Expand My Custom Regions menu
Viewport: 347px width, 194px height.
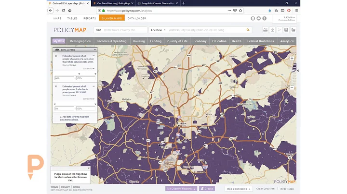pyautogui.click(x=181, y=189)
